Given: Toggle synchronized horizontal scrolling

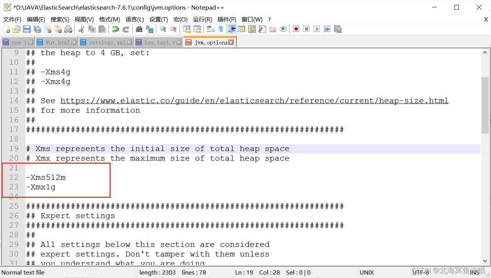Looking at the screenshot, I should point(197,29).
